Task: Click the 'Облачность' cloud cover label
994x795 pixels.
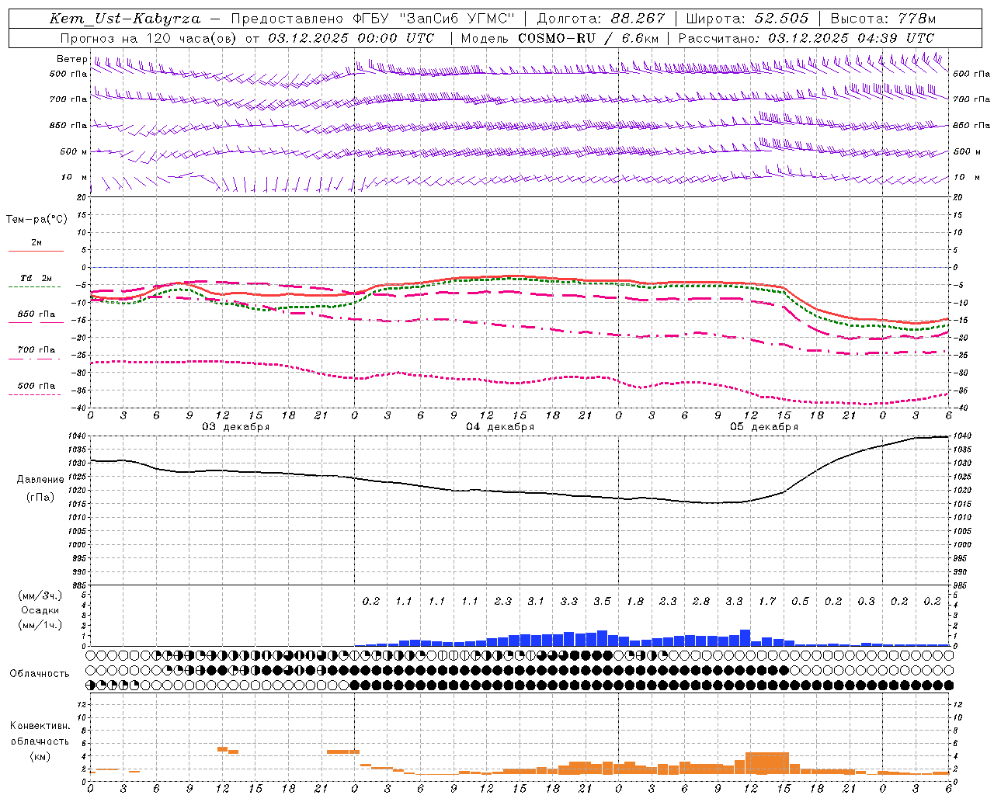Action: coord(40,673)
